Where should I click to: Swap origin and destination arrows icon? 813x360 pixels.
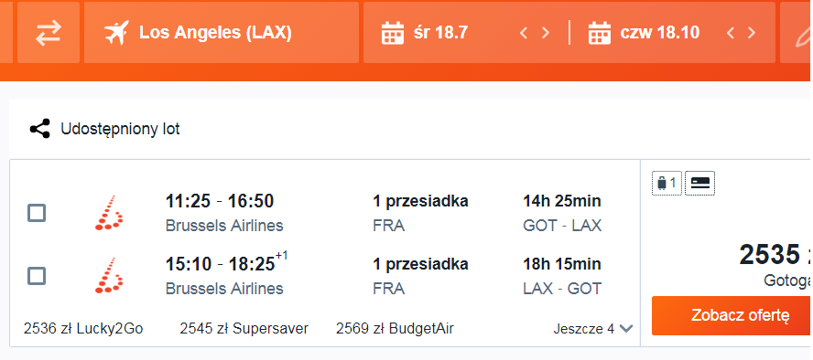pyautogui.click(x=49, y=33)
